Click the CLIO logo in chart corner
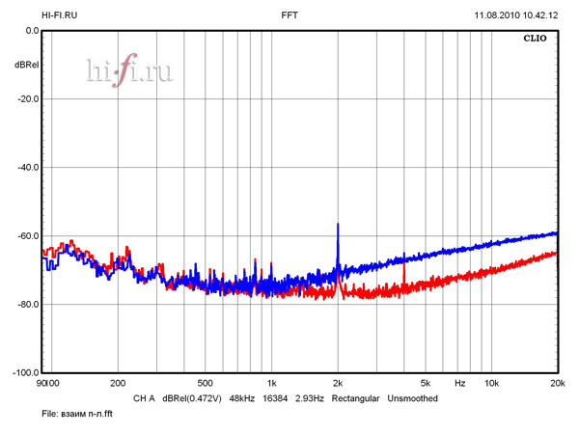The width and height of the screenshot is (579, 434). point(535,40)
